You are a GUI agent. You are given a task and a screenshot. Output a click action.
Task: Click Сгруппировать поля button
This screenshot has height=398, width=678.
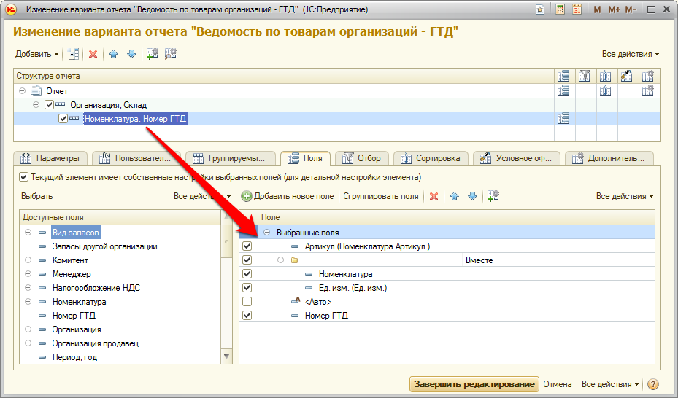(381, 196)
